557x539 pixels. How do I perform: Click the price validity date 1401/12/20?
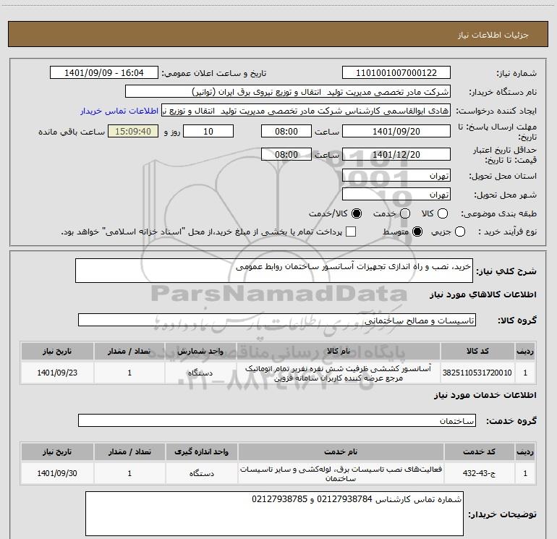(x=396, y=154)
